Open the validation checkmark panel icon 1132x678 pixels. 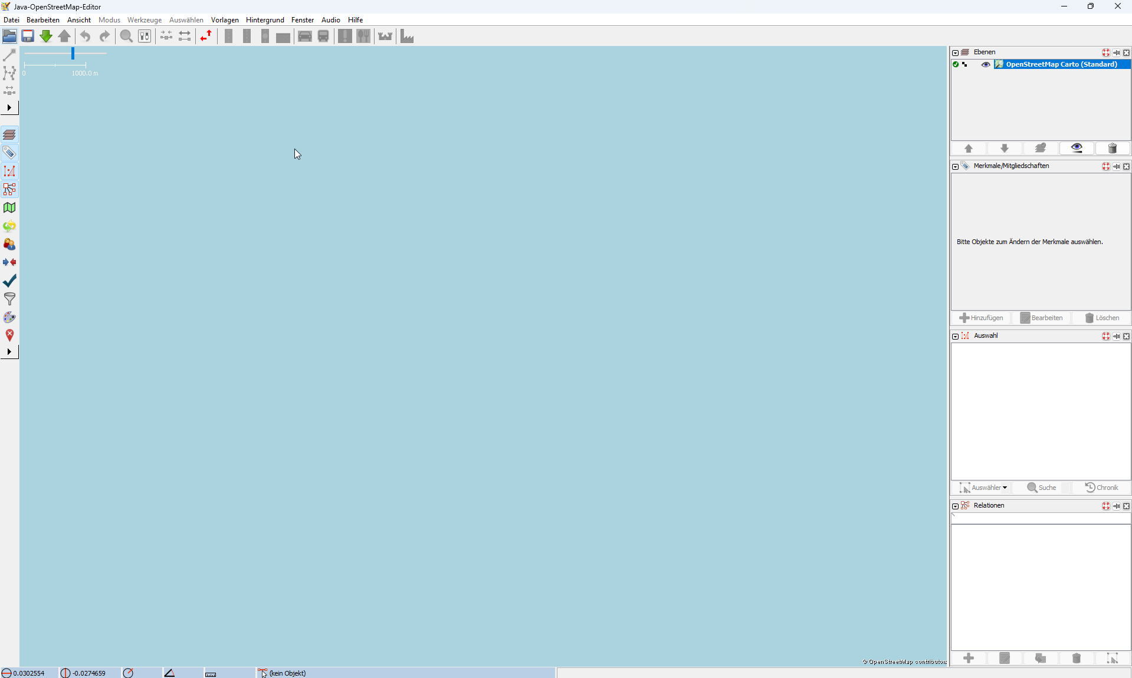[9, 281]
